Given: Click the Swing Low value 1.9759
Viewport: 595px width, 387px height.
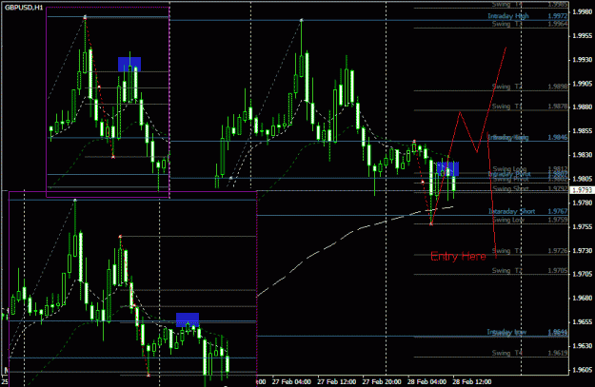Looking at the screenshot, I should pyautogui.click(x=558, y=220).
